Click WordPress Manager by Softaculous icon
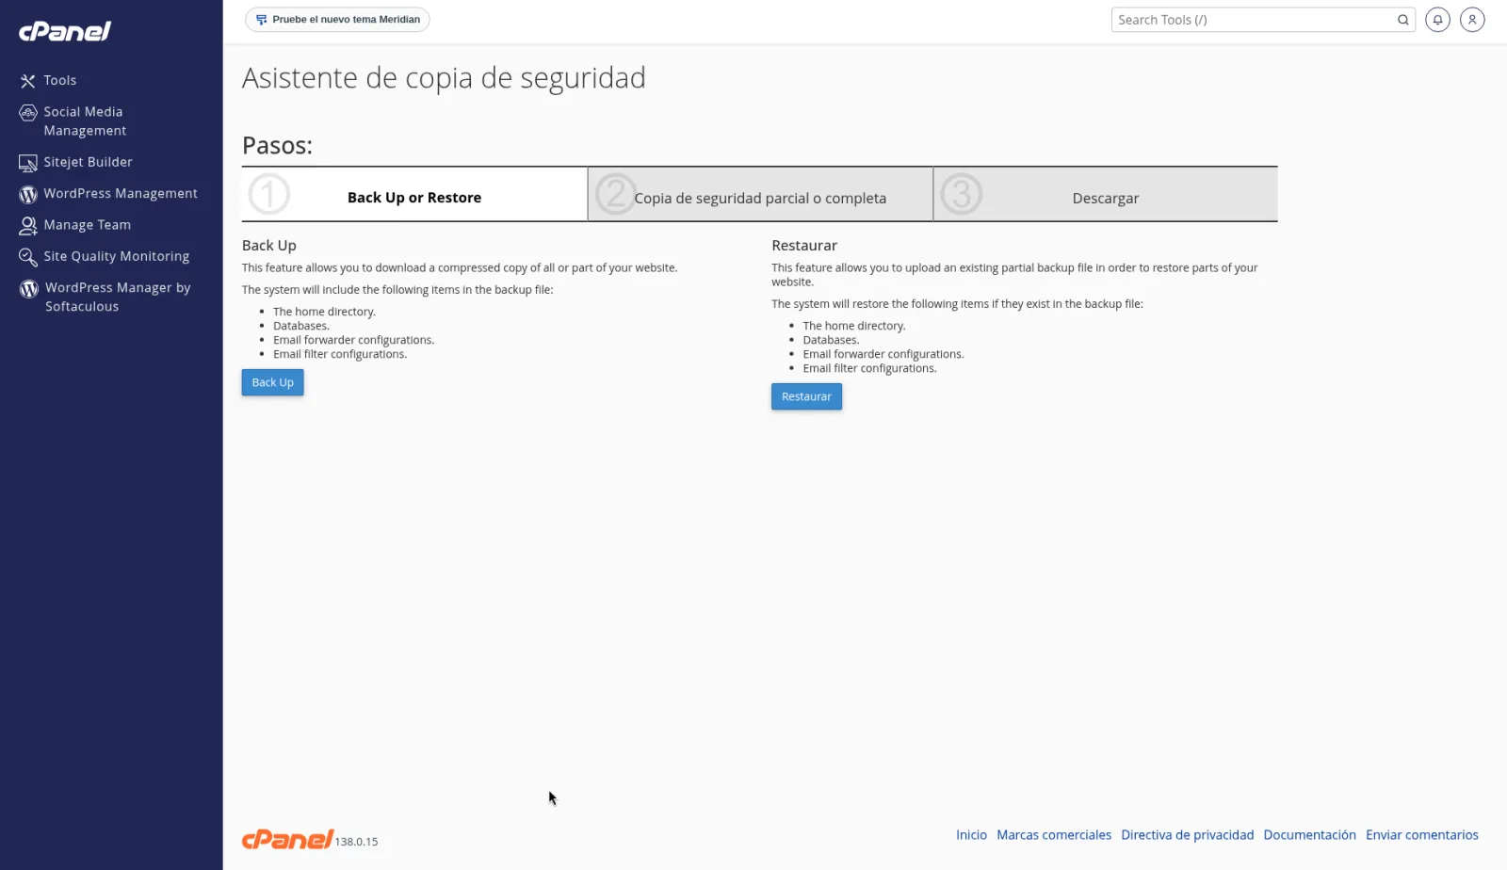The image size is (1507, 870). click(x=29, y=289)
